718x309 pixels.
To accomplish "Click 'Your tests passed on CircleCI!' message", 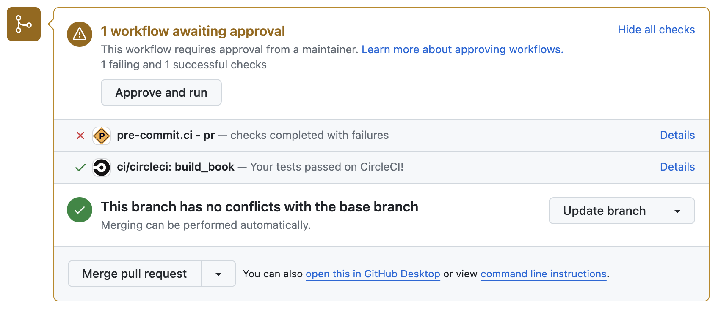I will (327, 167).
